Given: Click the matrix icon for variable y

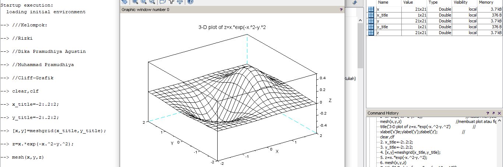Looking at the screenshot, I should (371, 21).
